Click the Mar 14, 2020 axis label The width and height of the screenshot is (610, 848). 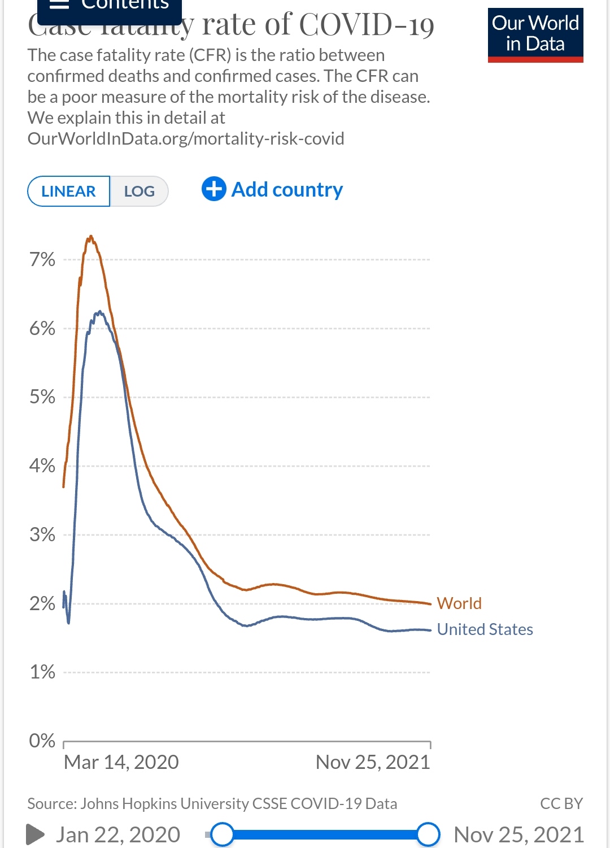[121, 762]
